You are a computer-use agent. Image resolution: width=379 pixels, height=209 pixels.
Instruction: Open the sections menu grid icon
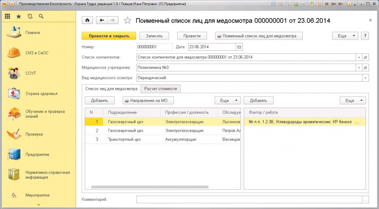point(7,17)
